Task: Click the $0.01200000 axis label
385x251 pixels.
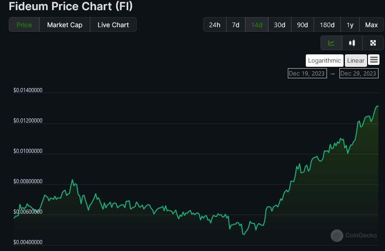Action: 28,121
